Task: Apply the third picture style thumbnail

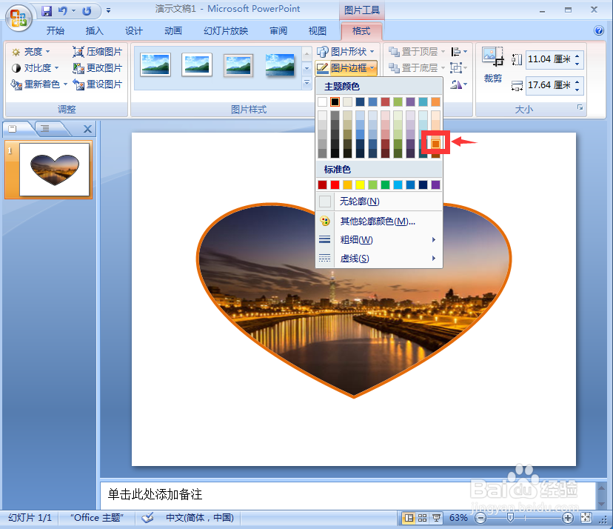Action: coord(238,64)
